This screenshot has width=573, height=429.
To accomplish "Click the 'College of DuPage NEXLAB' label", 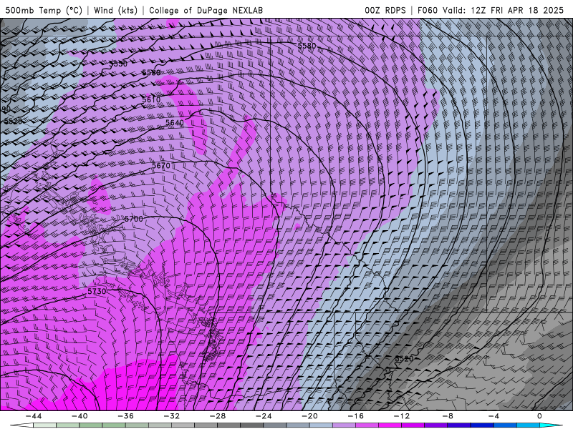I will [x=206, y=10].
